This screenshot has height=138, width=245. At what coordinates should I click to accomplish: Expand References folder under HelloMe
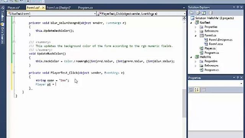[196, 66]
